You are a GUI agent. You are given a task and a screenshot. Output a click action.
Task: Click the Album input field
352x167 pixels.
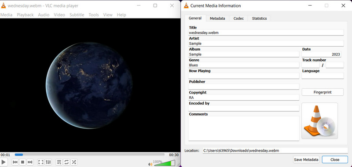tap(244, 54)
